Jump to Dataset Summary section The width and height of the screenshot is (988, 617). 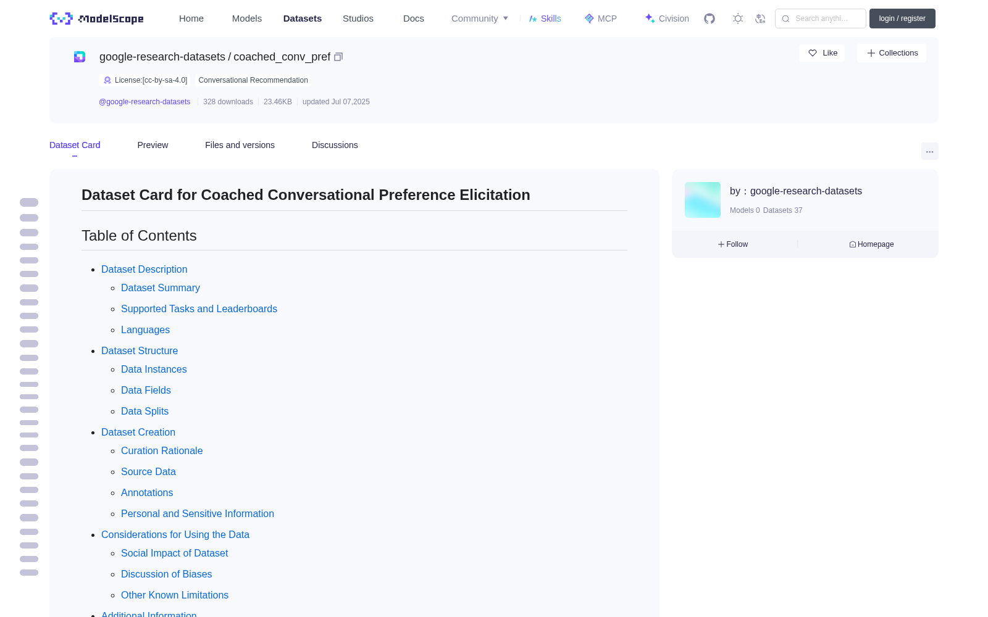(x=161, y=288)
